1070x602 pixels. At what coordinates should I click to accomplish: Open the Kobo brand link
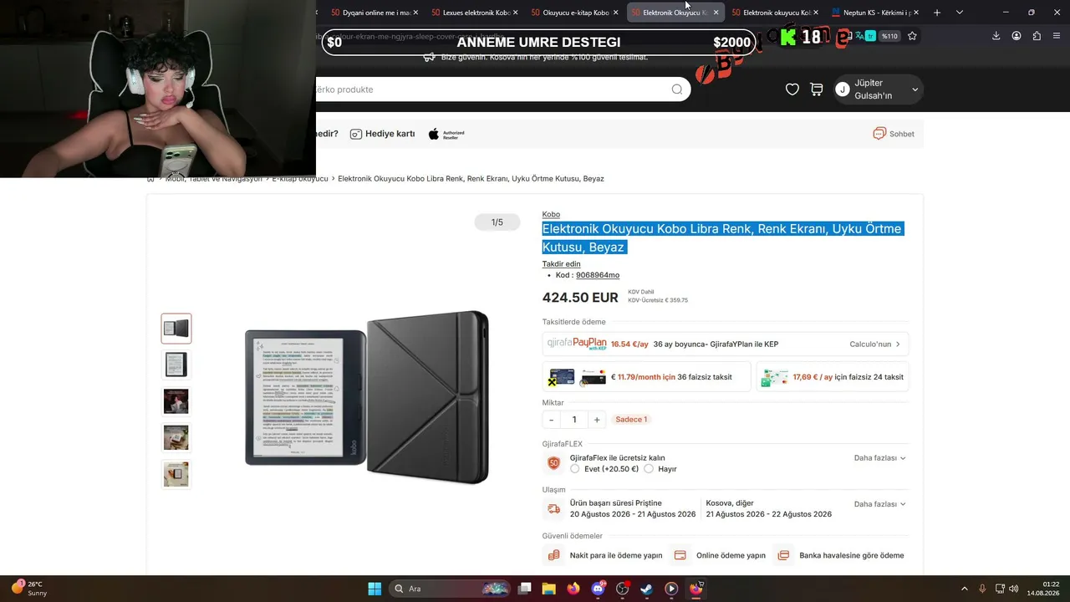coord(551,215)
